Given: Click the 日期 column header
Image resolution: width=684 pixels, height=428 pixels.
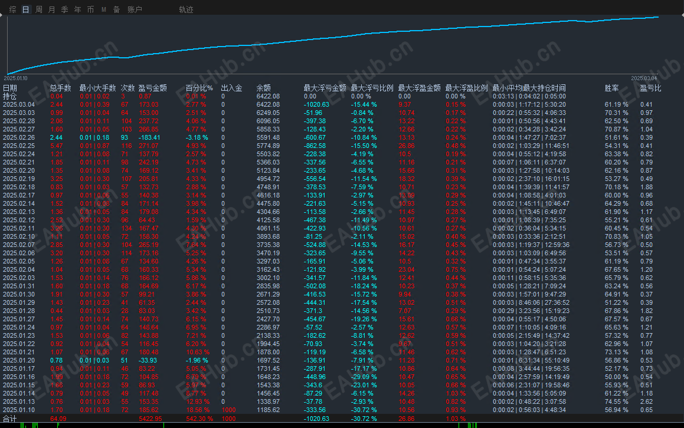Looking at the screenshot, I should click(10, 88).
